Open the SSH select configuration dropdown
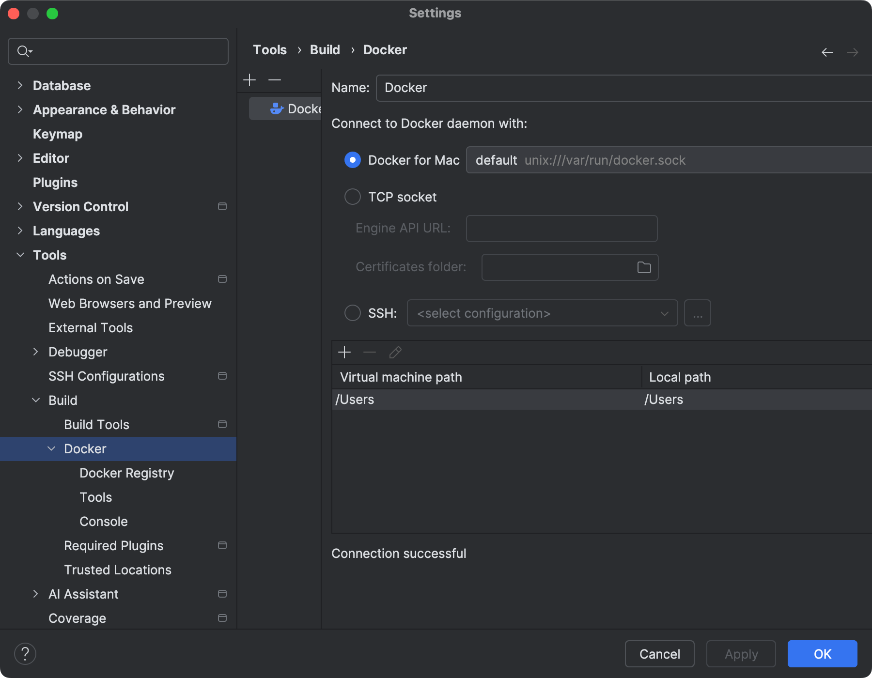This screenshot has width=872, height=678. (542, 313)
